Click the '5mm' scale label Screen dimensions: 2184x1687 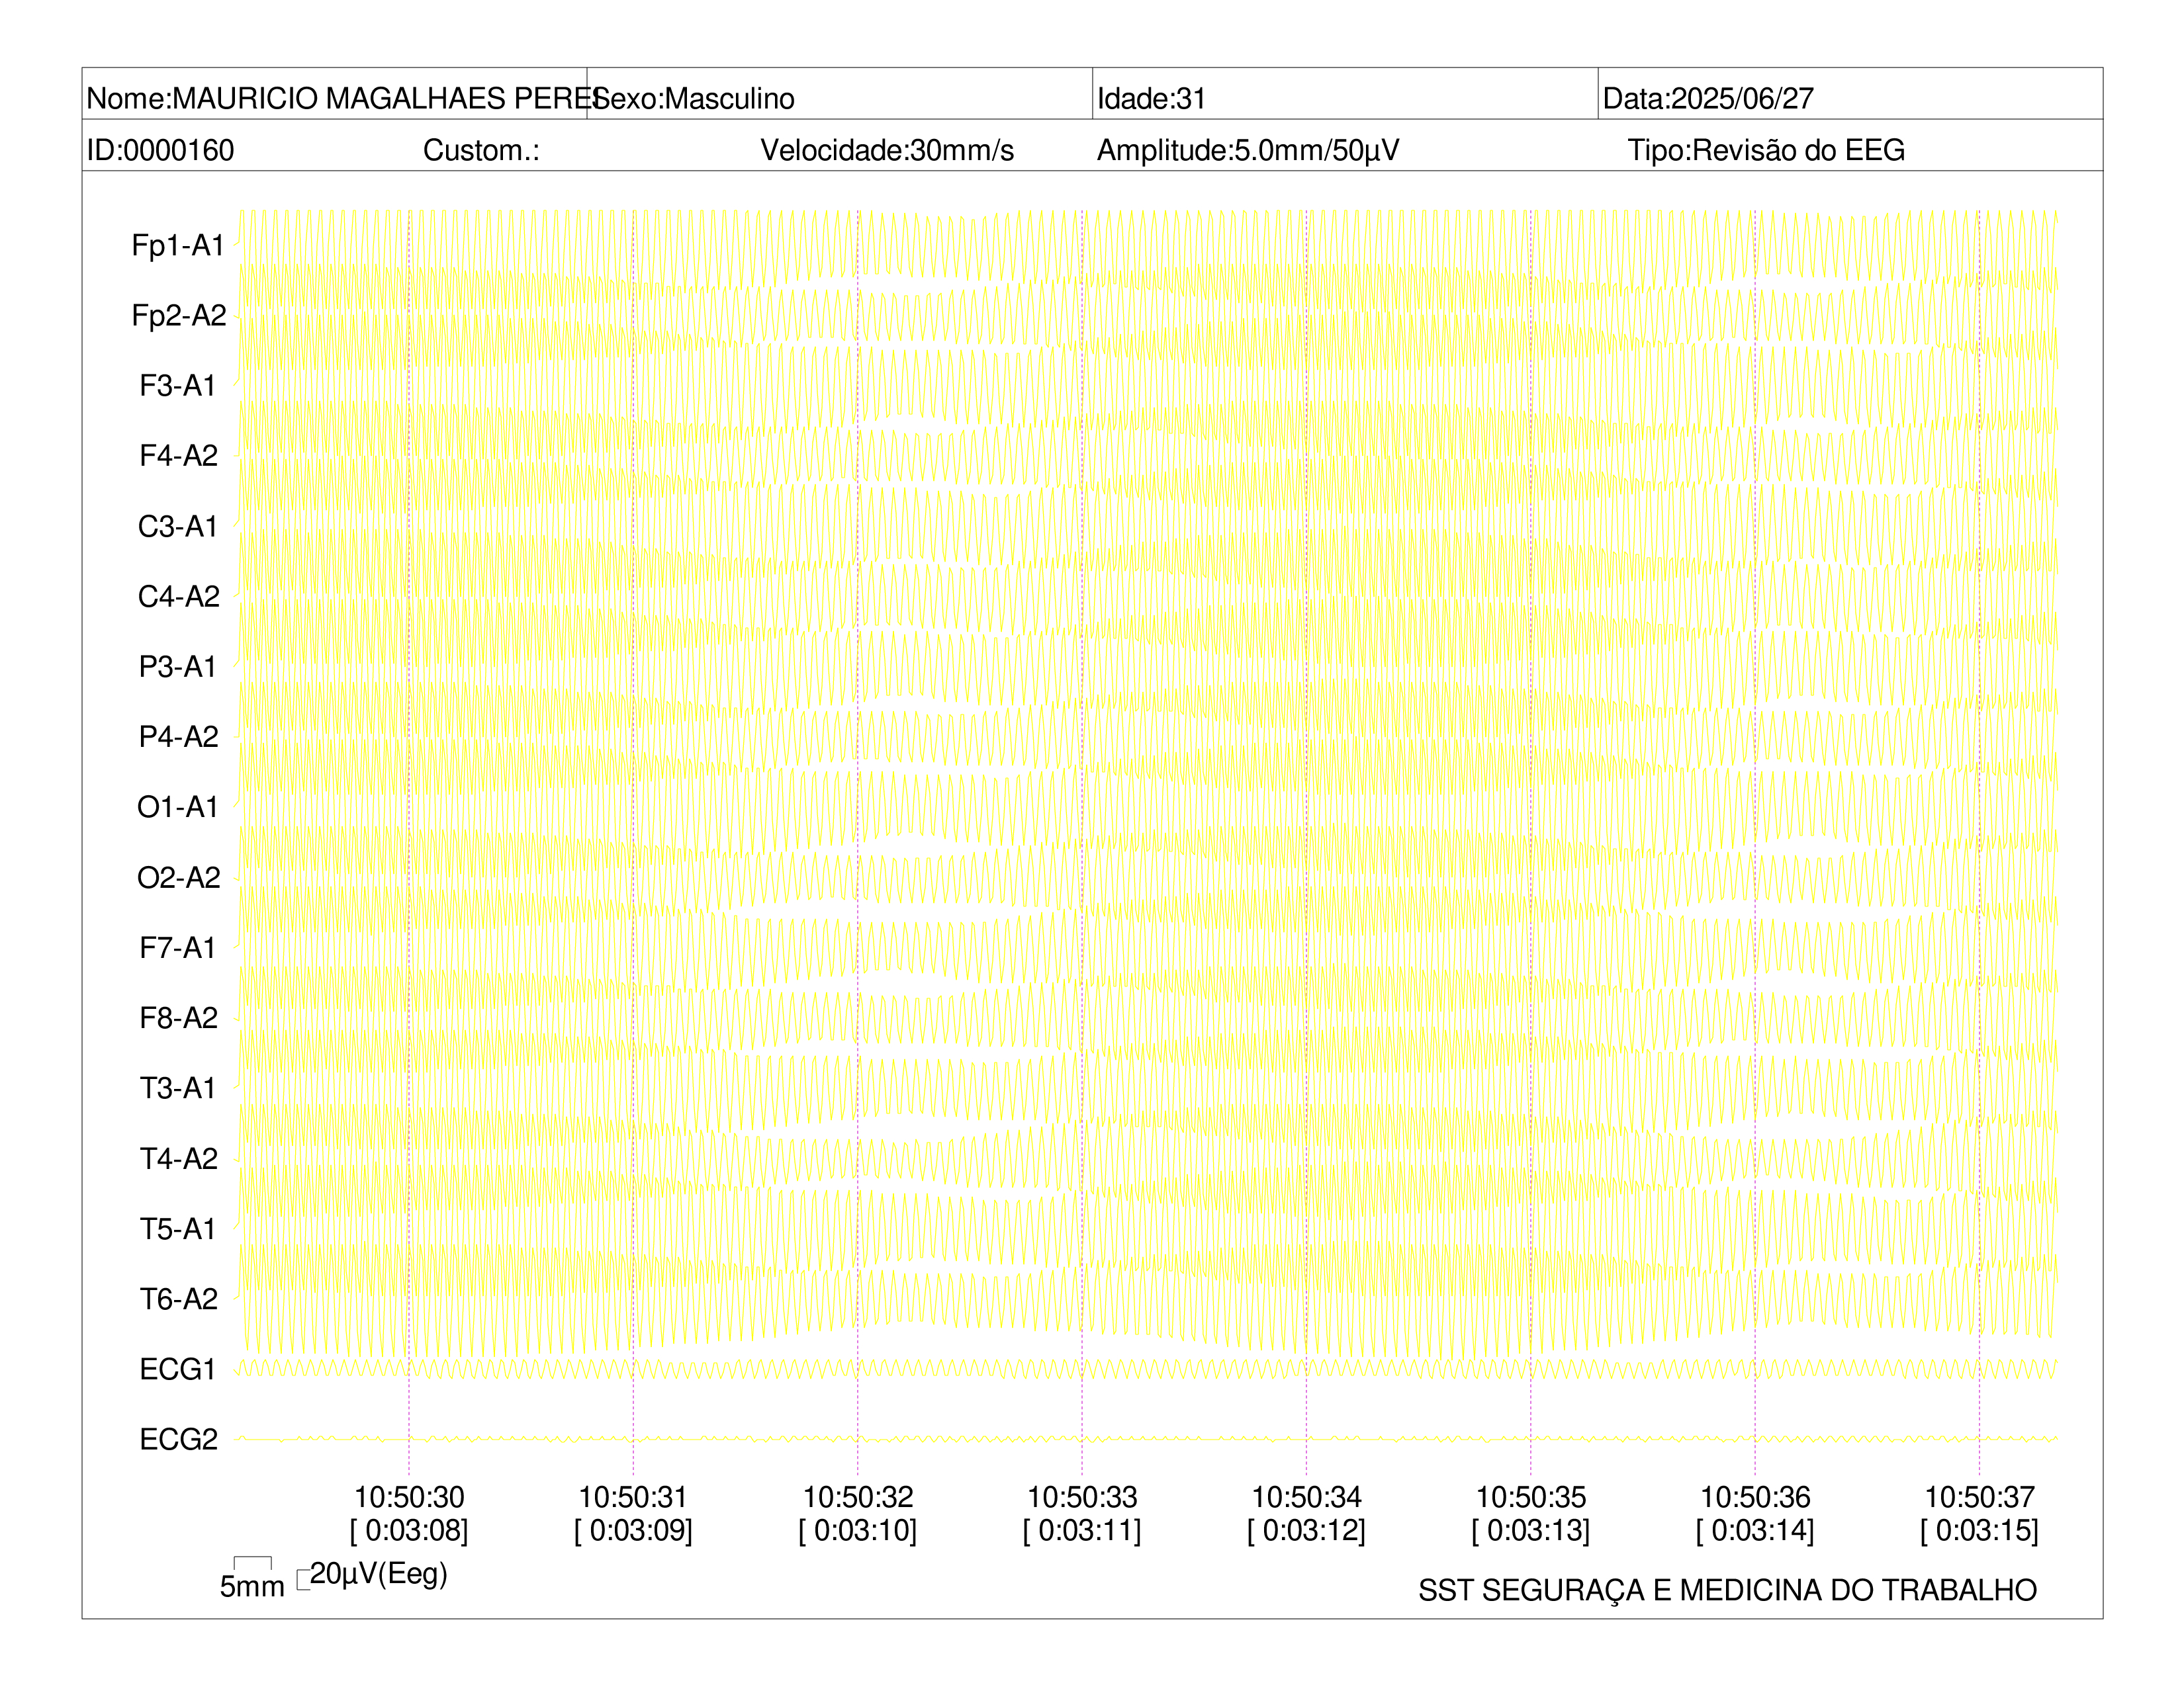(252, 1586)
